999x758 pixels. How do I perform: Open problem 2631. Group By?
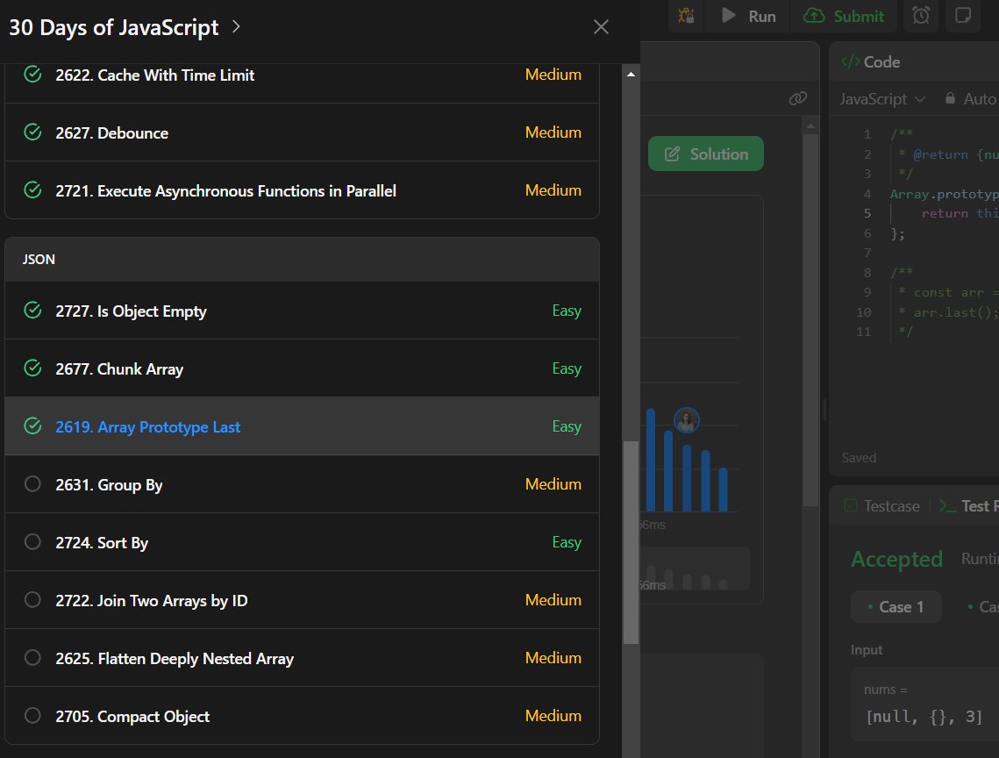coord(302,484)
